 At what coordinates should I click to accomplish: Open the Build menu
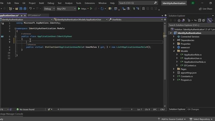pyautogui.click(x=41, y=3)
